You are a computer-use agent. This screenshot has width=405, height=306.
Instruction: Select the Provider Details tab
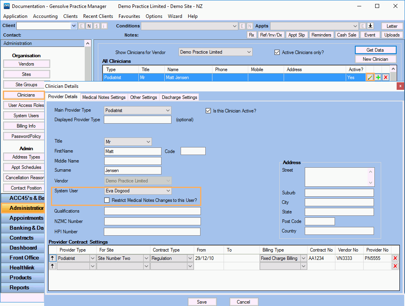pos(63,97)
